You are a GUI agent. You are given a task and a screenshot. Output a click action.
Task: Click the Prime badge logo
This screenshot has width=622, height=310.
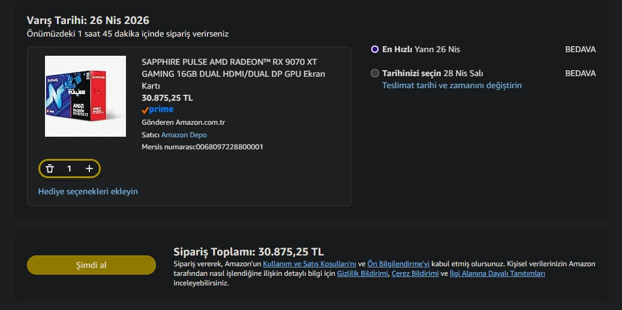click(158, 110)
